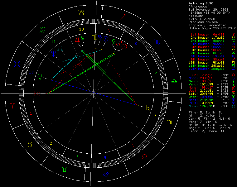Select the 'Astrolog 5.40' title text
The width and height of the screenshot is (237, 187).
click(x=200, y=3)
